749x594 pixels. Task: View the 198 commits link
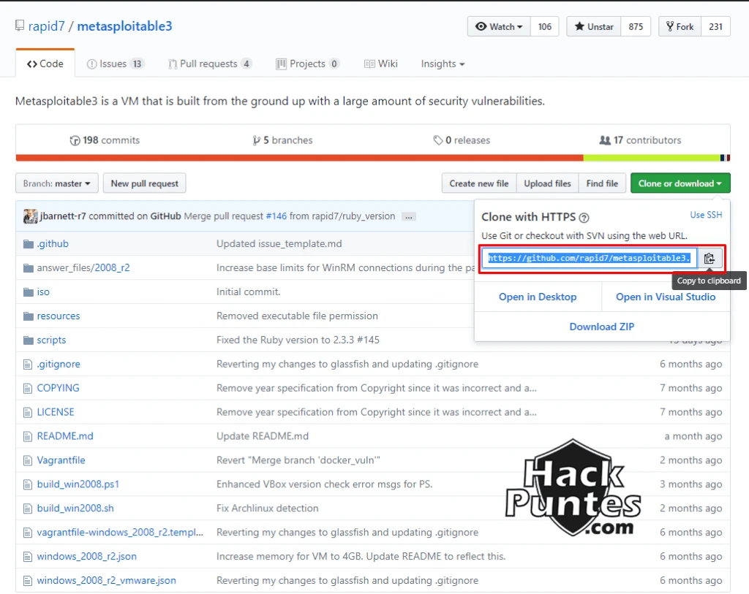tap(105, 140)
